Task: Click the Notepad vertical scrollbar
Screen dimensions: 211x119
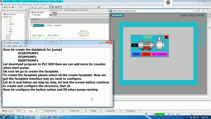Action: 111,77
